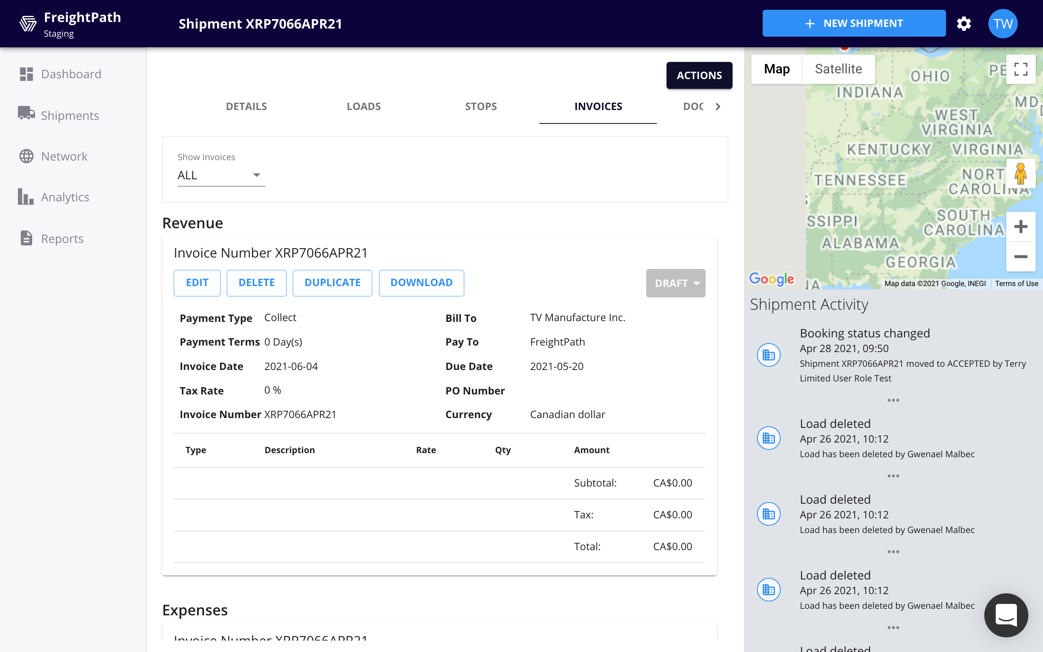
Task: Open the STOPS tab
Action: pos(481,106)
